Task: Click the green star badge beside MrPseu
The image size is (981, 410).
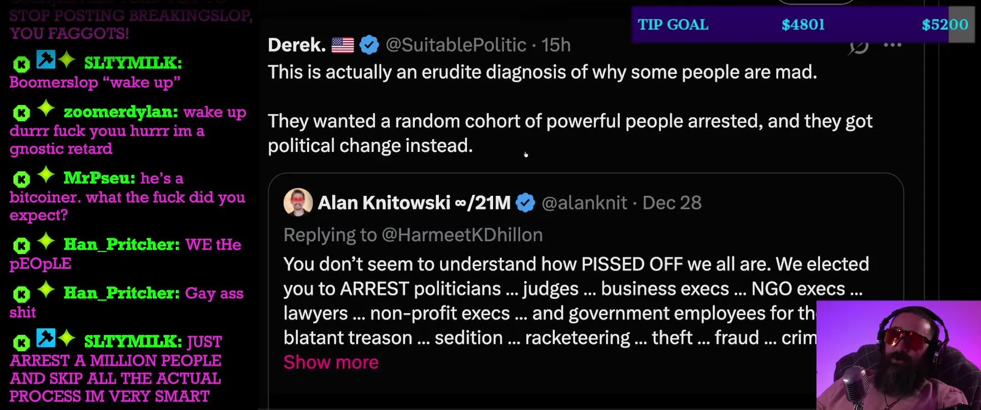Action: click(46, 175)
